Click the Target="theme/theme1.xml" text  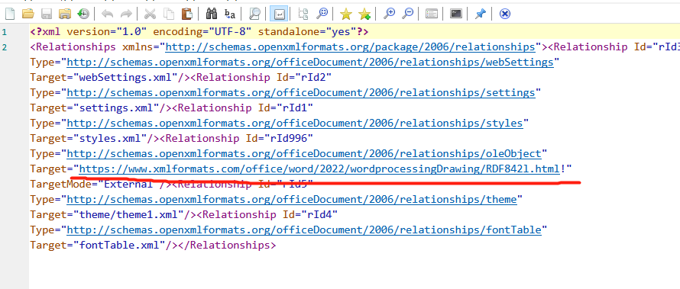[107, 214]
